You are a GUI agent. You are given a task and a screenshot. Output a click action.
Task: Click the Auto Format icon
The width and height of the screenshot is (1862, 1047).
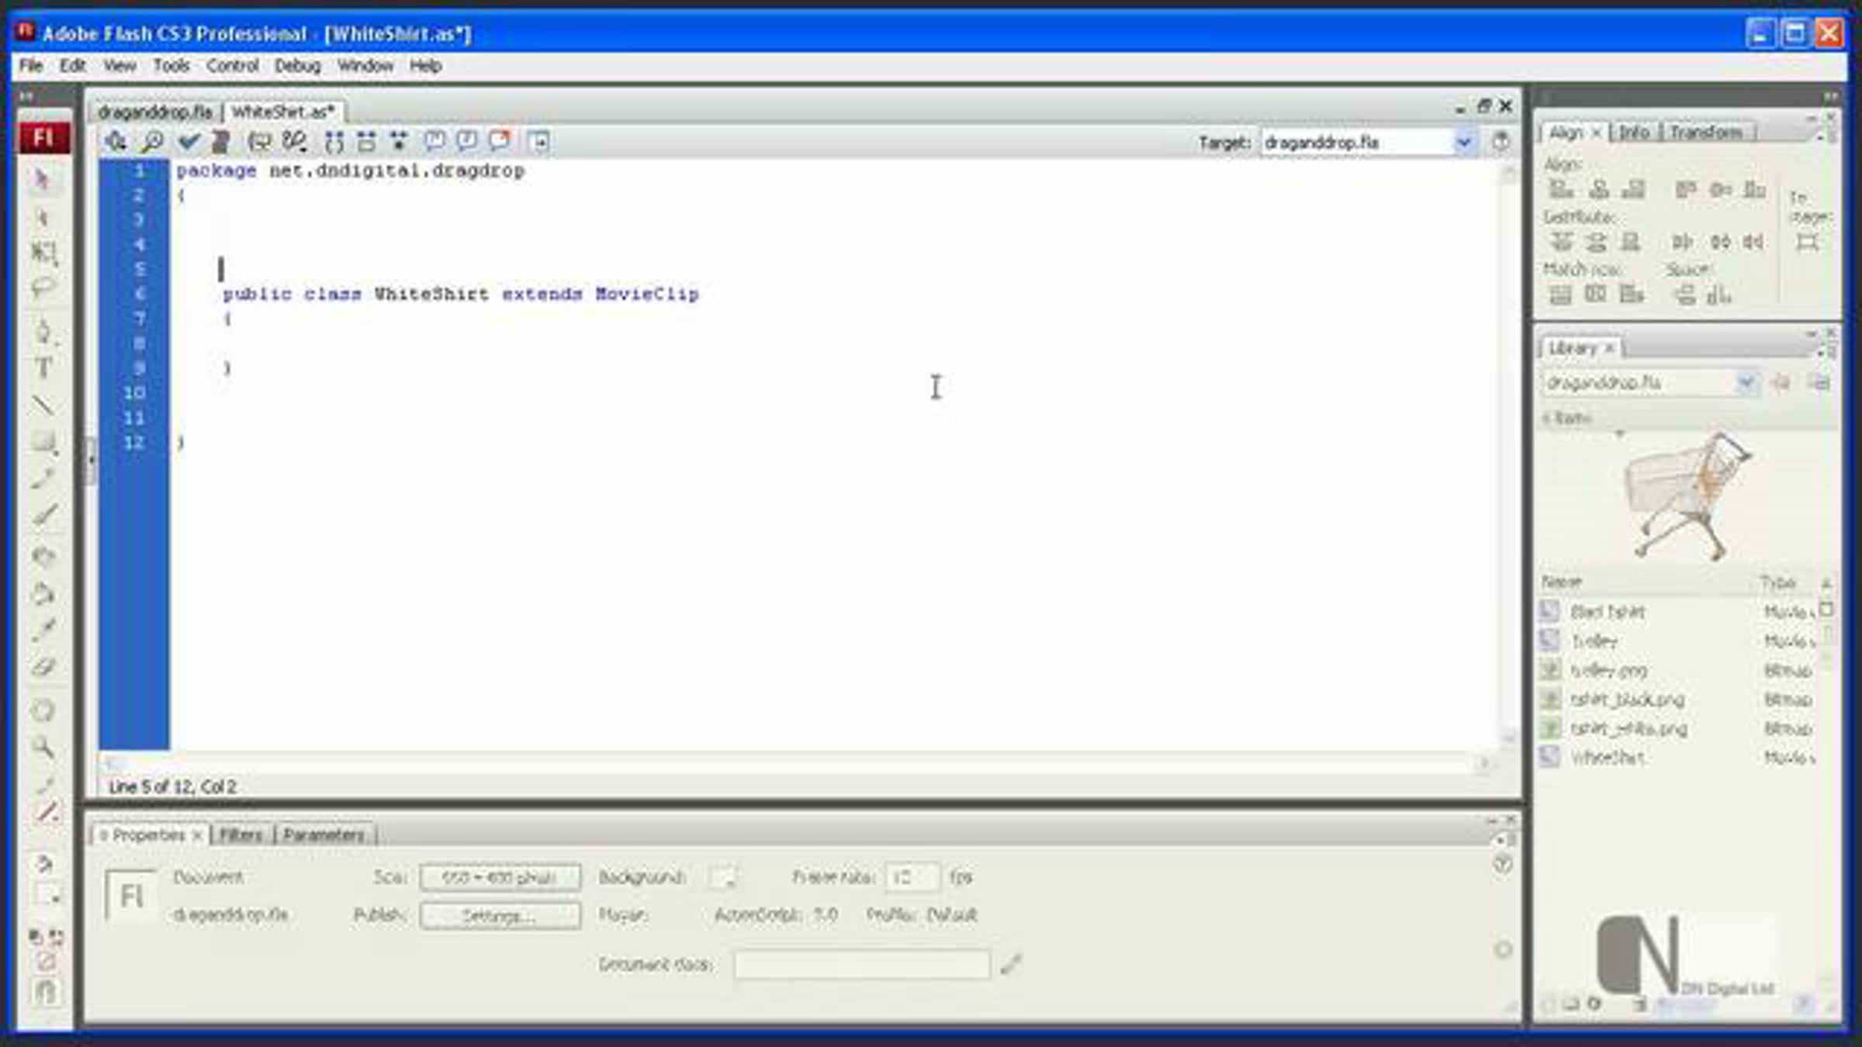pos(221,141)
